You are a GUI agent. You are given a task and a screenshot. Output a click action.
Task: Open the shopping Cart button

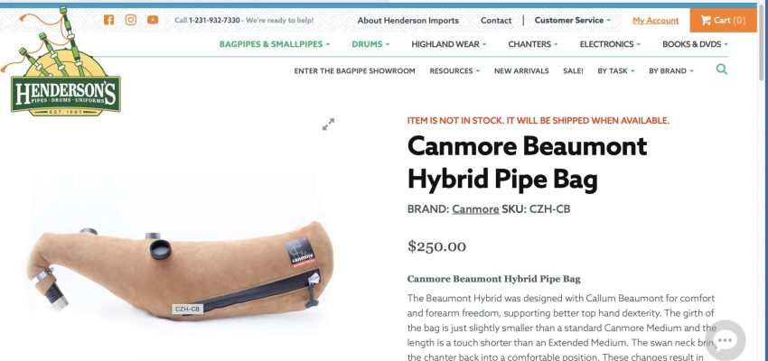(x=723, y=21)
